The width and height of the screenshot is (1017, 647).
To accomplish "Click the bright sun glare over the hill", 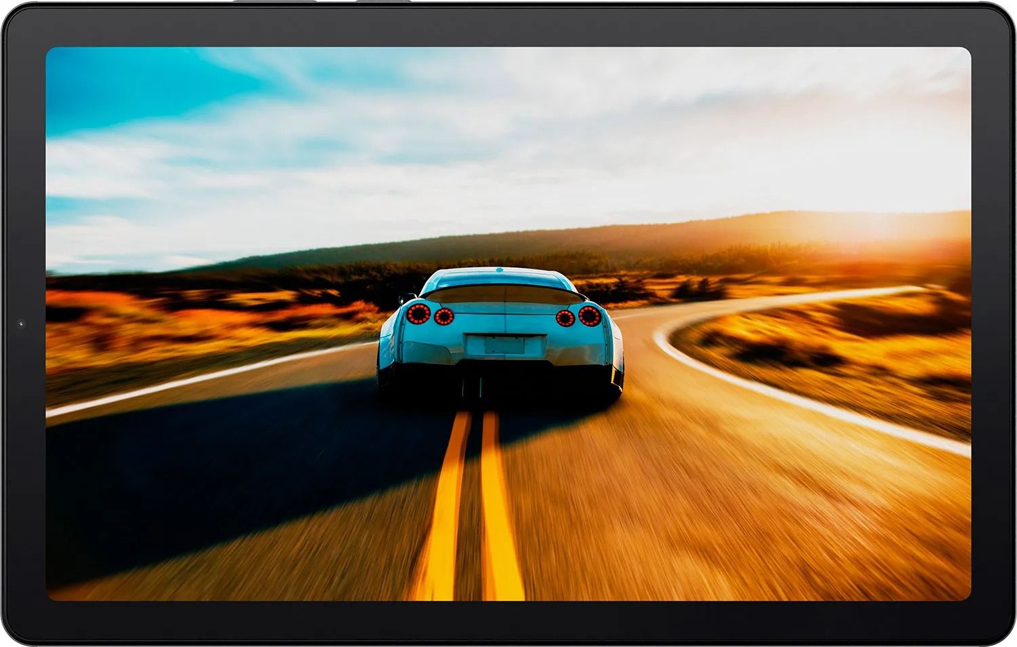I will (x=881, y=227).
